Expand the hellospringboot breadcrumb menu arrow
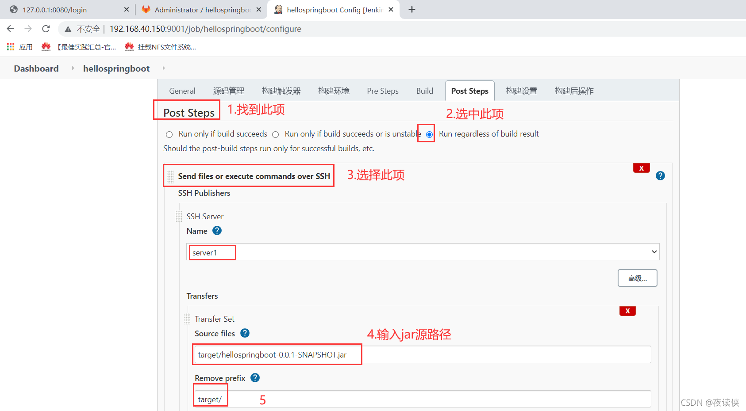This screenshot has height=411, width=746. (x=164, y=68)
